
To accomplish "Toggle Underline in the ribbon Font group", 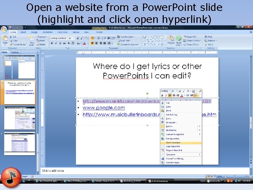I will pyautogui.click(x=60, y=43).
